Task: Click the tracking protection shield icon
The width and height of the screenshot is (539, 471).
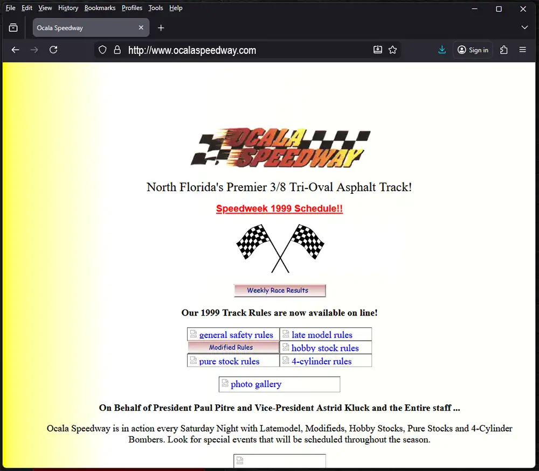Action: [x=103, y=50]
